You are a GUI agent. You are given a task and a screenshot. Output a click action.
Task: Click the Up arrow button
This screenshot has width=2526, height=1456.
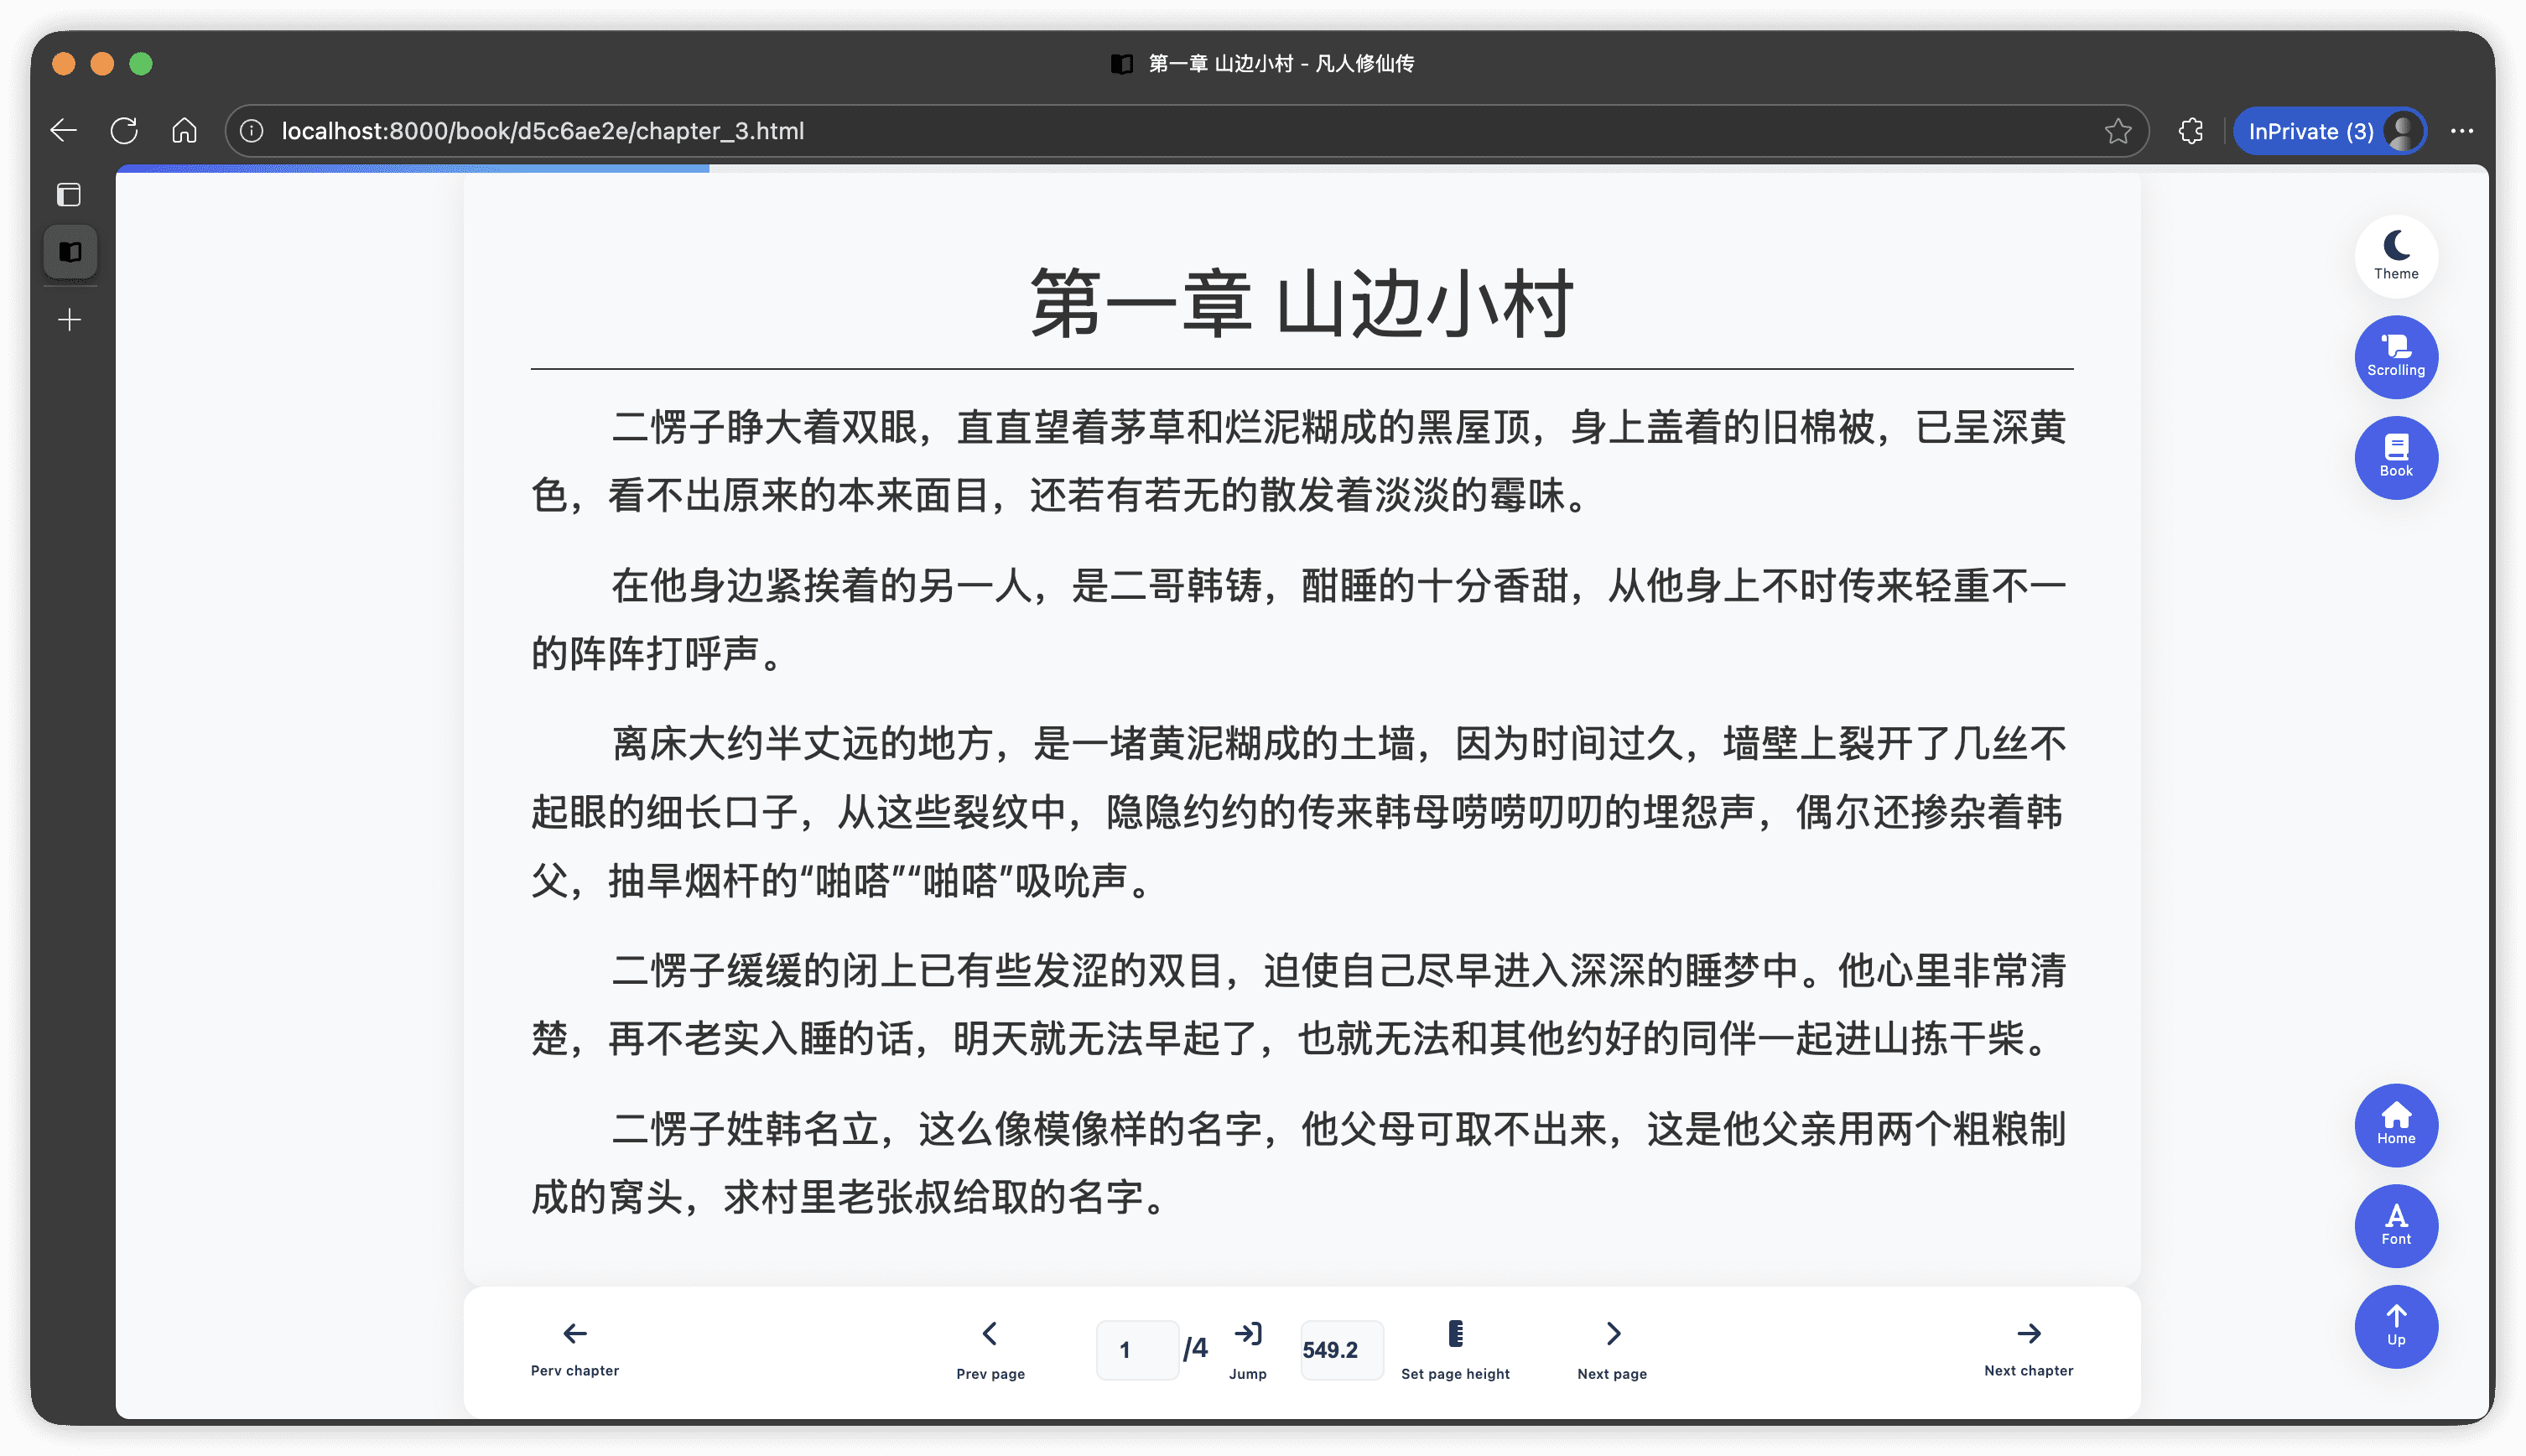[2395, 1325]
